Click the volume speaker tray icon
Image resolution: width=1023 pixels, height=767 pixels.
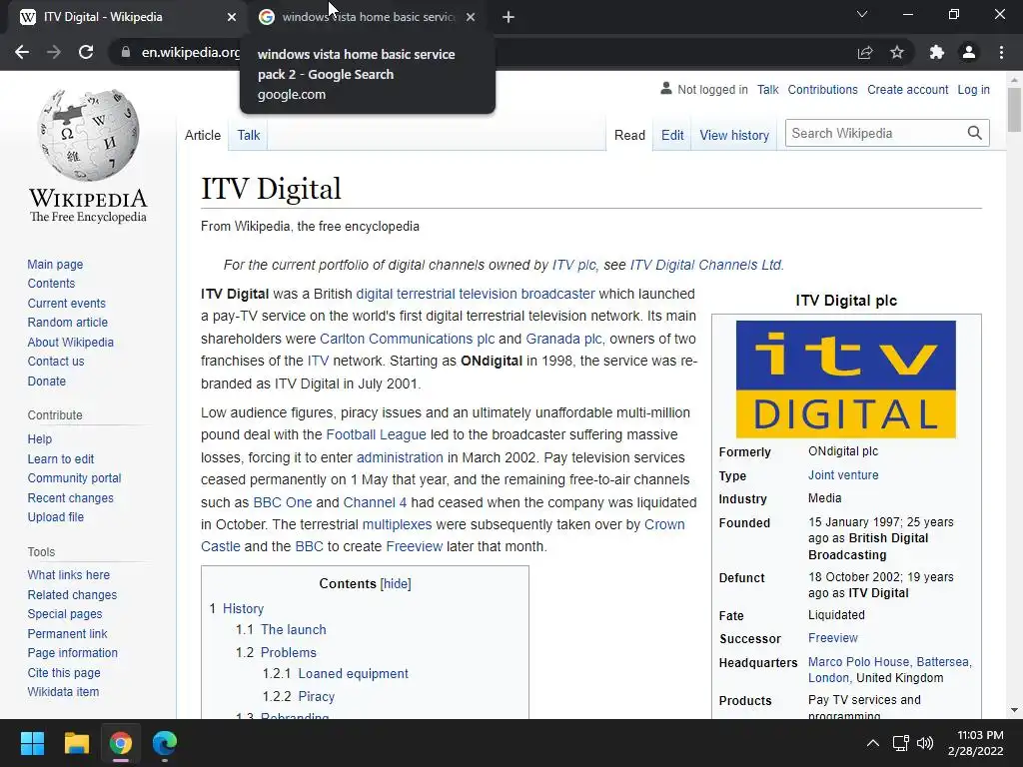(x=924, y=743)
